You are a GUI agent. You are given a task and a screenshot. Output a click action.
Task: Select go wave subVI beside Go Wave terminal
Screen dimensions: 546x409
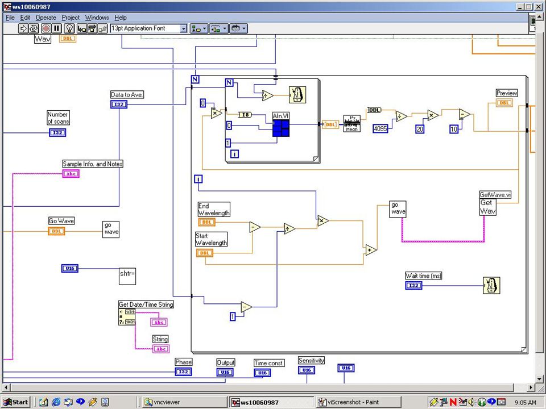tap(111, 229)
